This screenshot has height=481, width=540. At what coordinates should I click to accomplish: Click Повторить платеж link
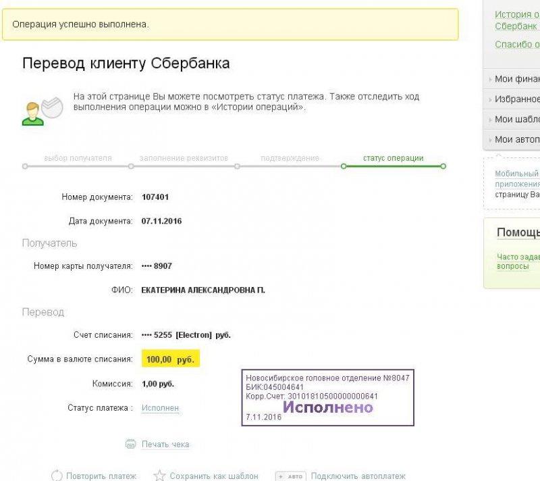pyautogui.click(x=101, y=476)
